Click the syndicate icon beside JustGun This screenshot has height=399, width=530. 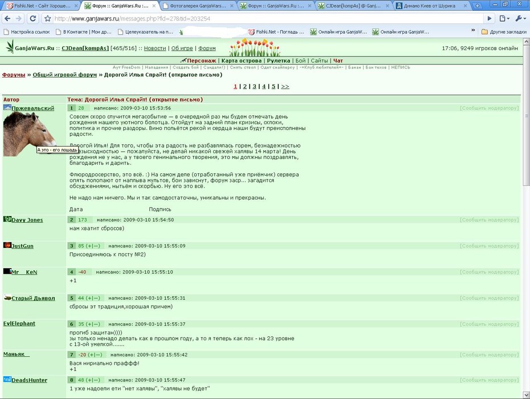(x=7, y=245)
